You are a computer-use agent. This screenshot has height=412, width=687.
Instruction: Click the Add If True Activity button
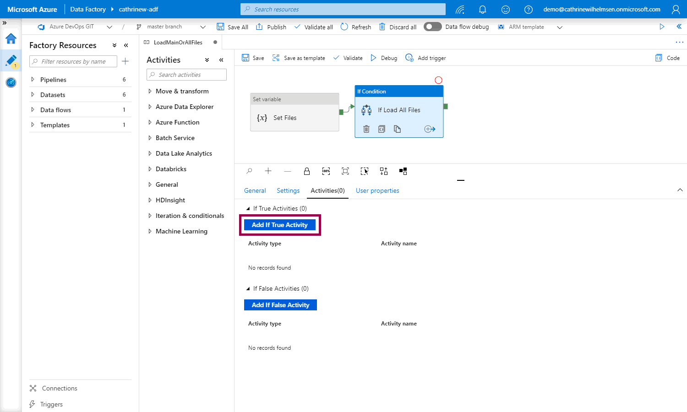(x=280, y=225)
